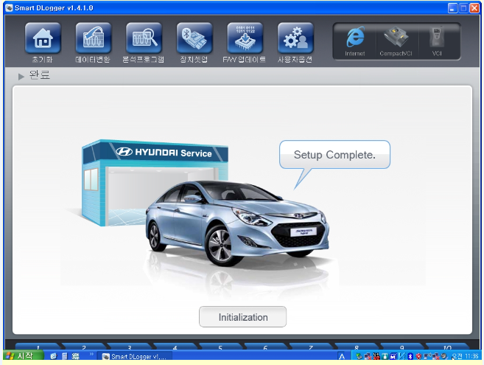Image resolution: width=484 pixels, height=365 pixels.
Task: Open 장치셋업 device setup
Action: point(194,38)
